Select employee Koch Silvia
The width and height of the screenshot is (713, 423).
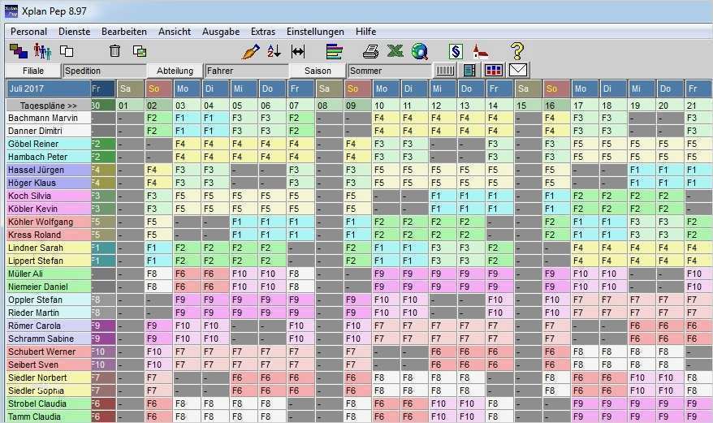pyautogui.click(x=48, y=196)
